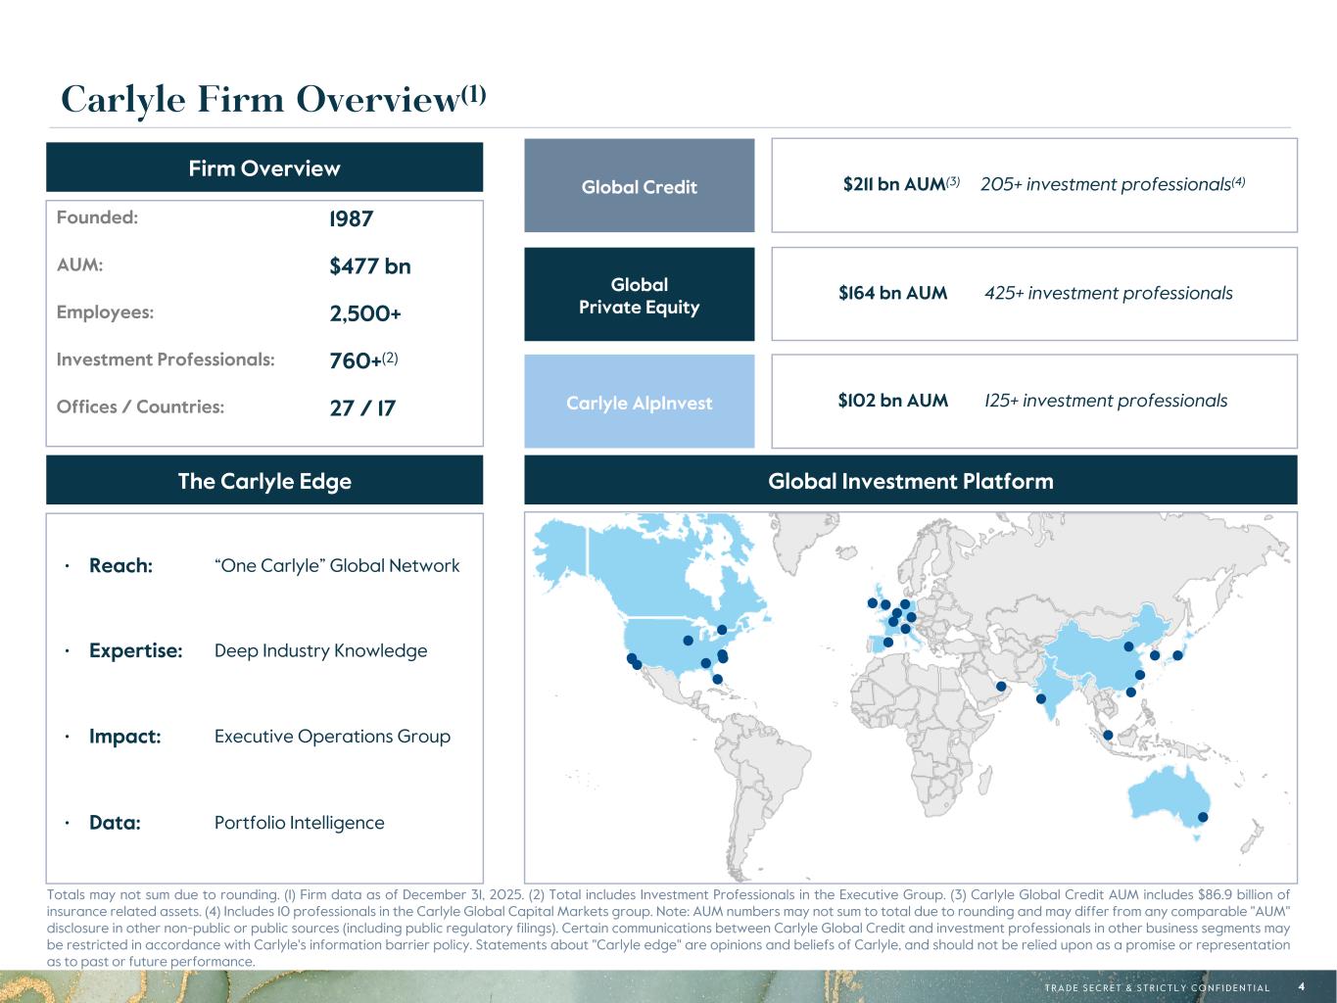Select the office dot near Singapore

click(x=1108, y=736)
